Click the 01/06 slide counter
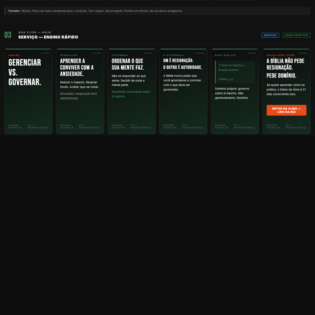Viewport: 315px width, 315px height. (x=45, y=53)
